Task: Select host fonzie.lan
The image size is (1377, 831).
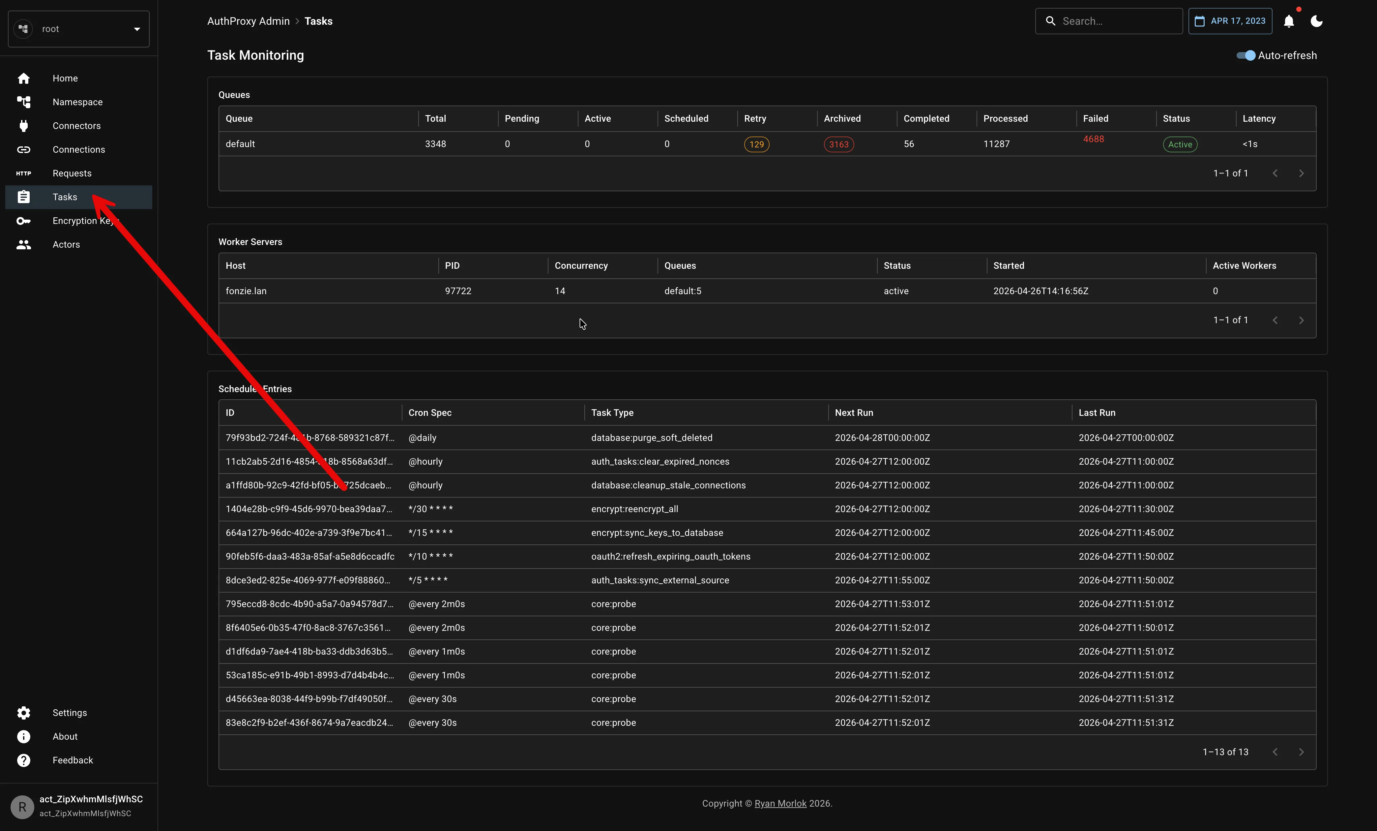Action: (x=246, y=291)
